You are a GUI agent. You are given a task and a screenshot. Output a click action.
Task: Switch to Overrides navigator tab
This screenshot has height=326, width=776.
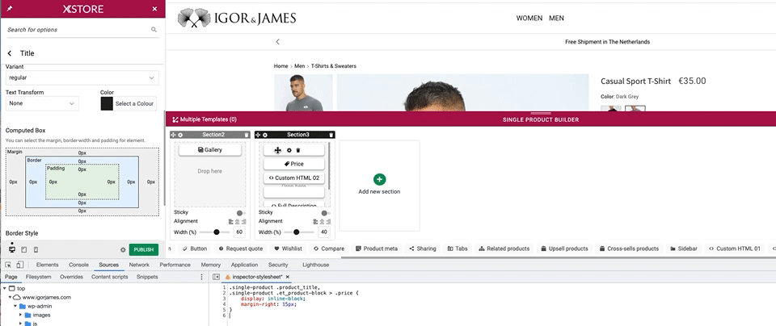(71, 277)
